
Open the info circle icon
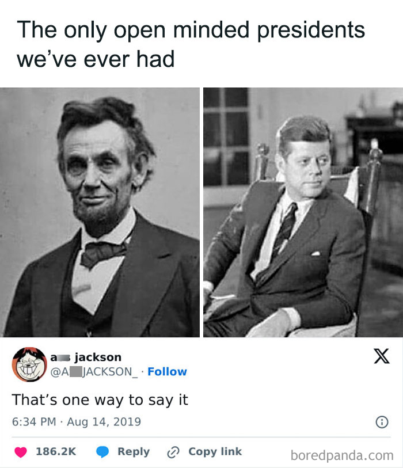(382, 422)
